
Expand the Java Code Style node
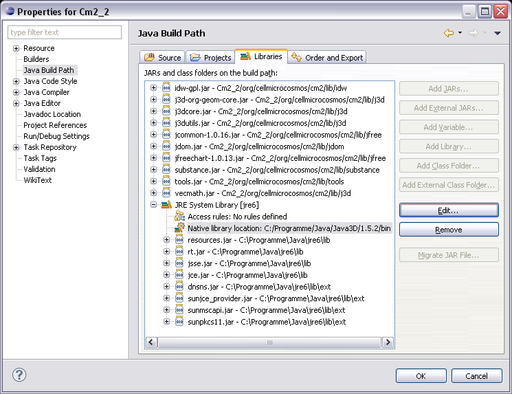pyautogui.click(x=16, y=81)
